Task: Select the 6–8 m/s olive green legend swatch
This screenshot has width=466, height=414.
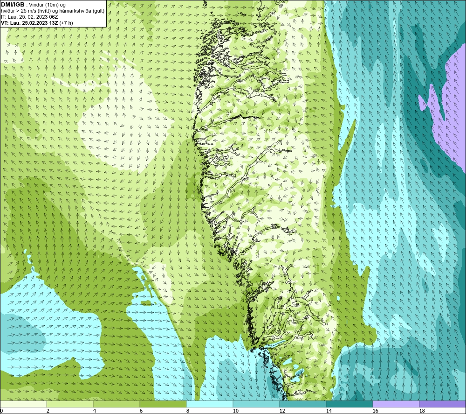Action: [163, 404]
